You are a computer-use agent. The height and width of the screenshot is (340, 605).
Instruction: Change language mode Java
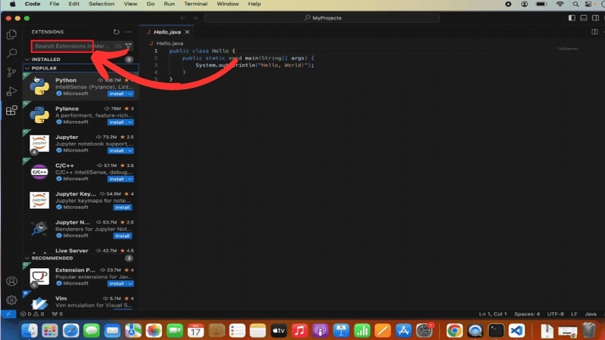pos(591,314)
